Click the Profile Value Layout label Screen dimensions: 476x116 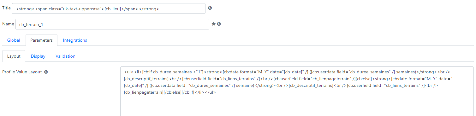[22, 72]
